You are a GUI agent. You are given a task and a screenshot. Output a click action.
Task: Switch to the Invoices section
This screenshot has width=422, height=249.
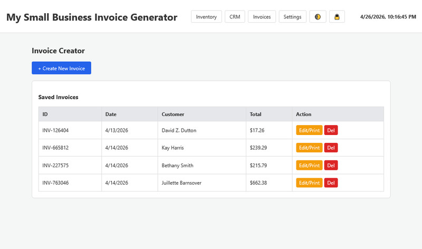(x=262, y=17)
